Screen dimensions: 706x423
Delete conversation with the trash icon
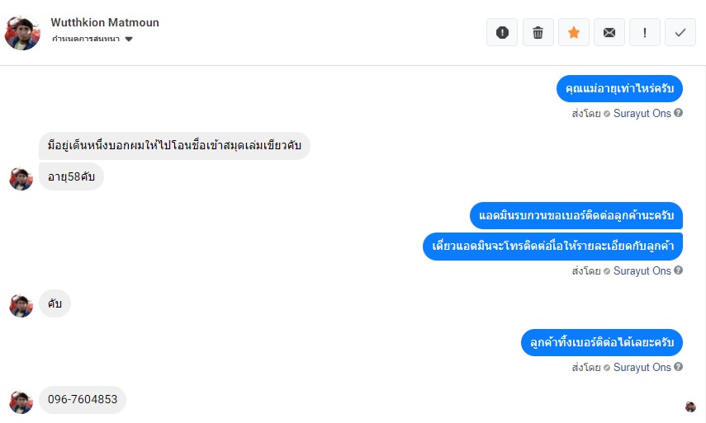[538, 32]
